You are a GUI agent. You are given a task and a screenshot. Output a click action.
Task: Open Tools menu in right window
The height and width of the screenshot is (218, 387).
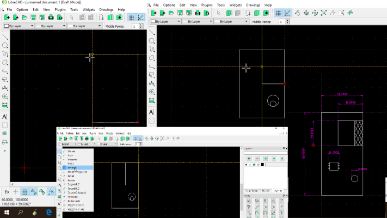point(220,5)
